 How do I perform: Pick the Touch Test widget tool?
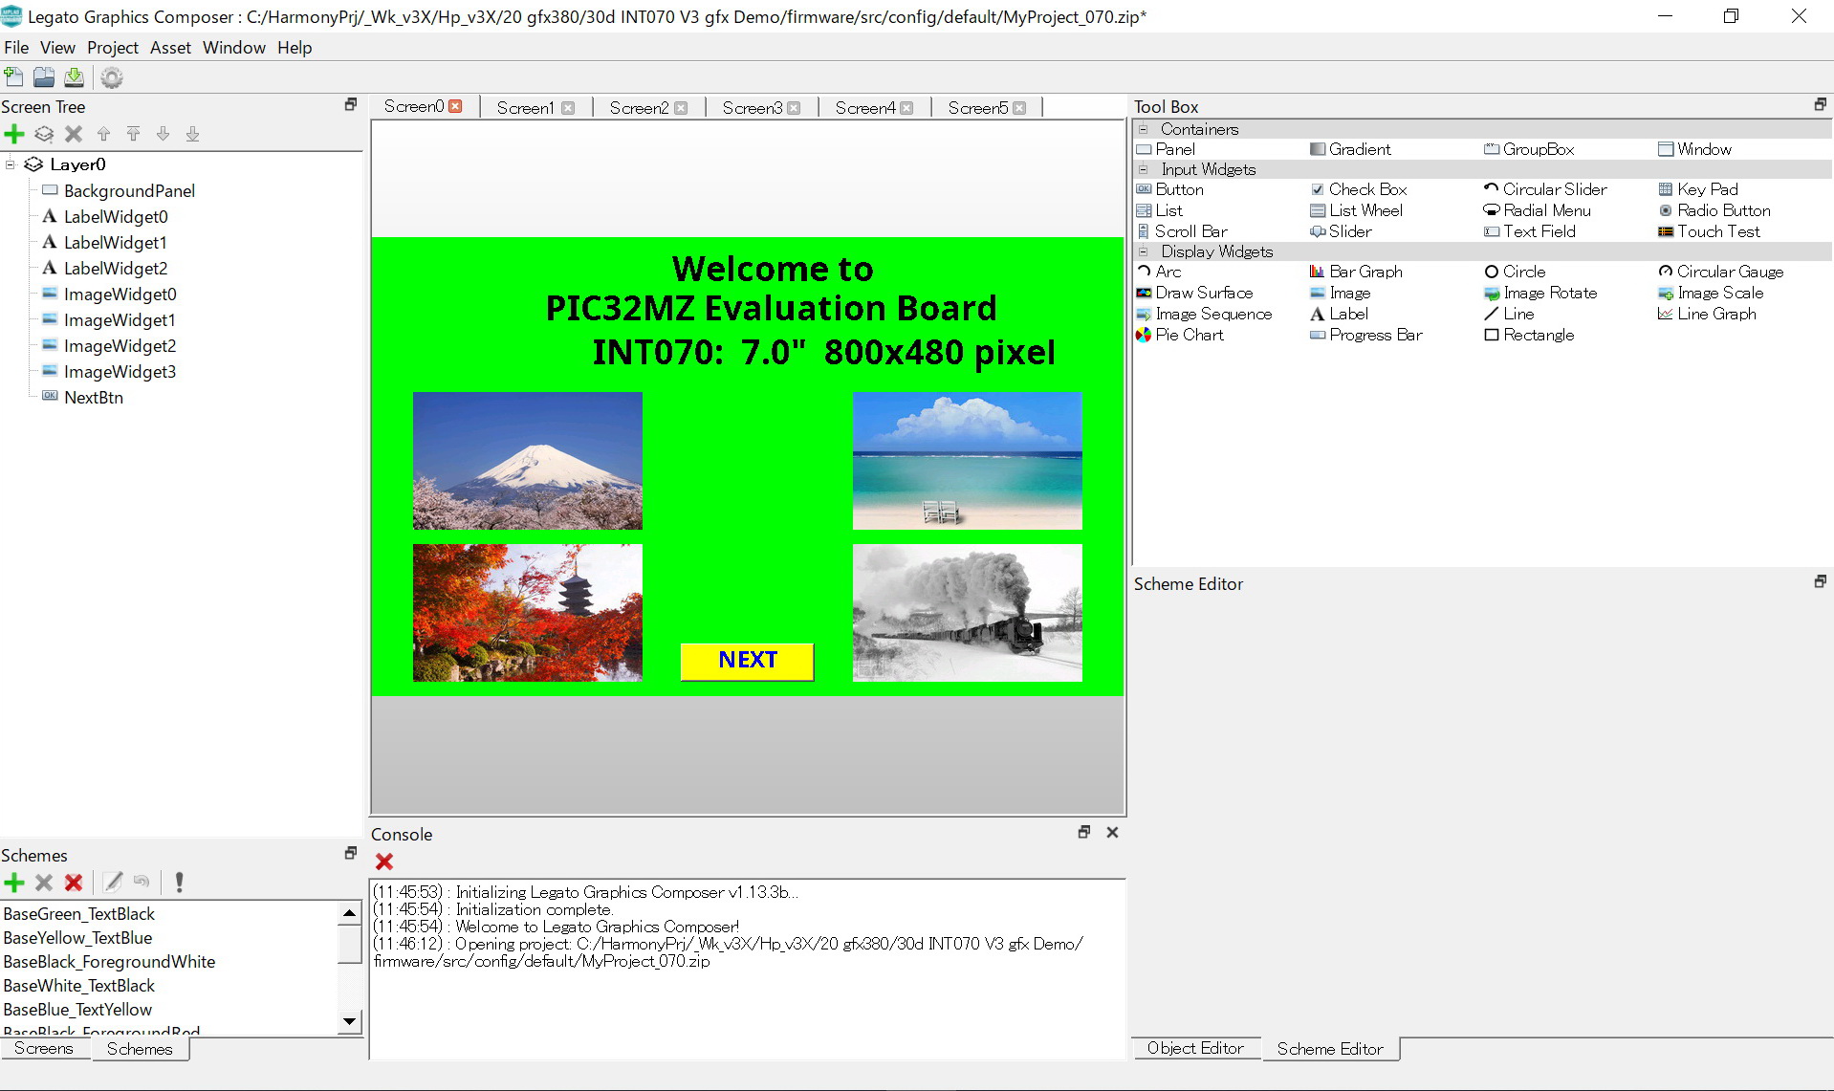click(1709, 231)
